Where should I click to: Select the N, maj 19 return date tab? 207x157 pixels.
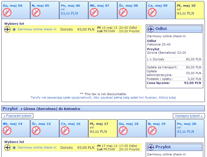click(x=161, y=128)
